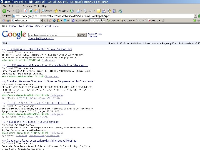Click the grey Forward arrow button
The height and width of the screenshot is (150, 200).
[x=17, y=11]
